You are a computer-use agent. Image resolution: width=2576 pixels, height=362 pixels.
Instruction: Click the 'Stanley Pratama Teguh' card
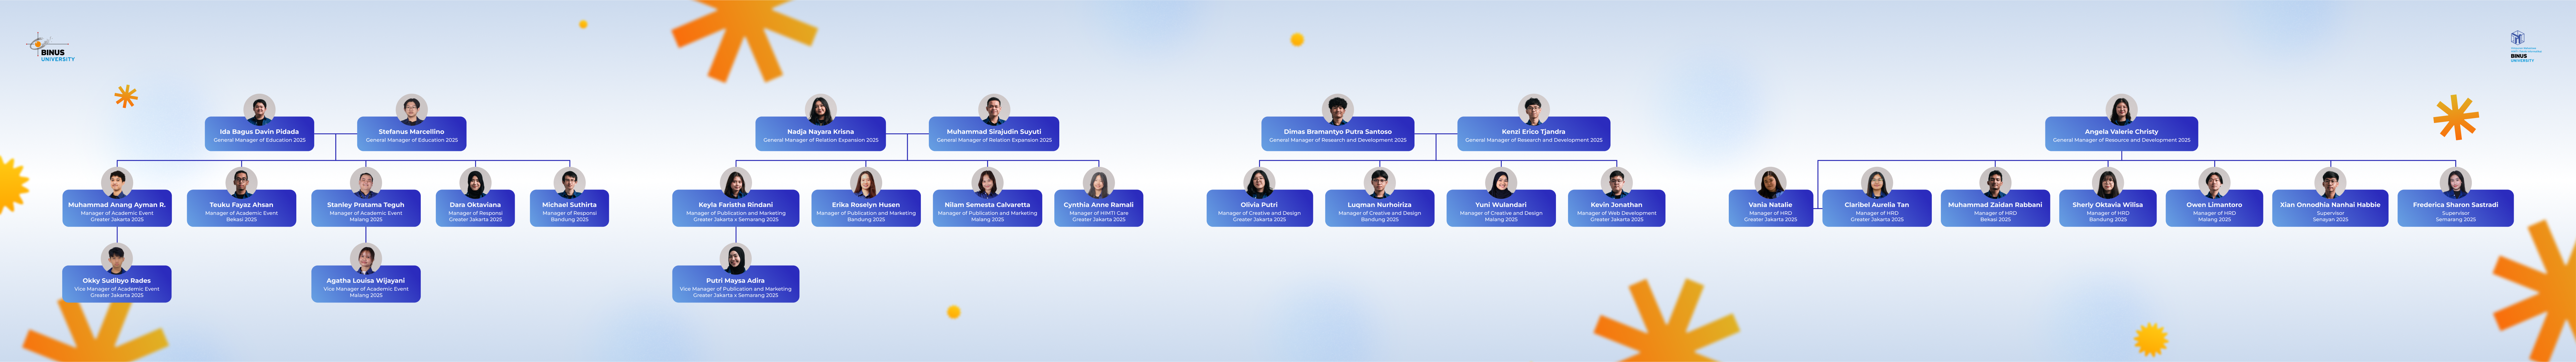point(366,208)
